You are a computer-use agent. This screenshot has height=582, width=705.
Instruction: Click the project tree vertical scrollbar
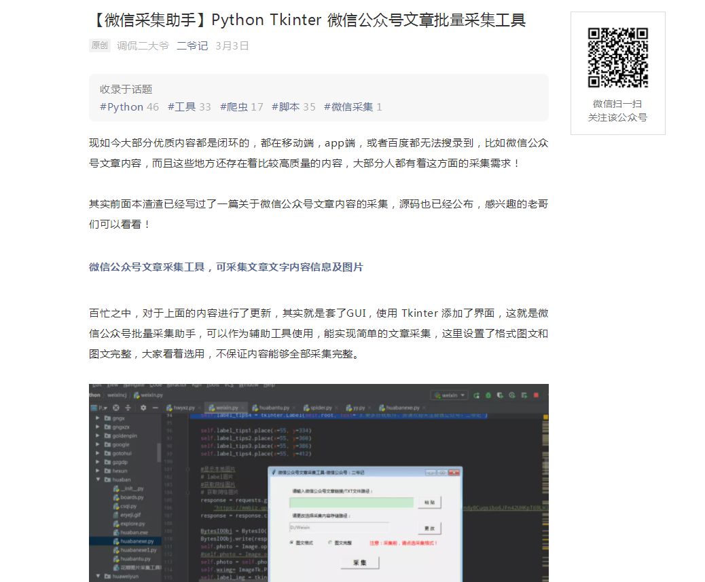(159, 452)
